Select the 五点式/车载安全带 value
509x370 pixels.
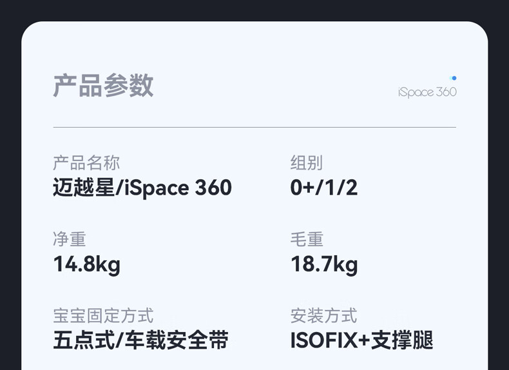141,340
